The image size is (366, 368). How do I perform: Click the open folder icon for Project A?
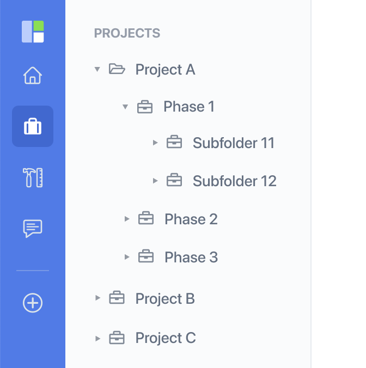point(117,69)
